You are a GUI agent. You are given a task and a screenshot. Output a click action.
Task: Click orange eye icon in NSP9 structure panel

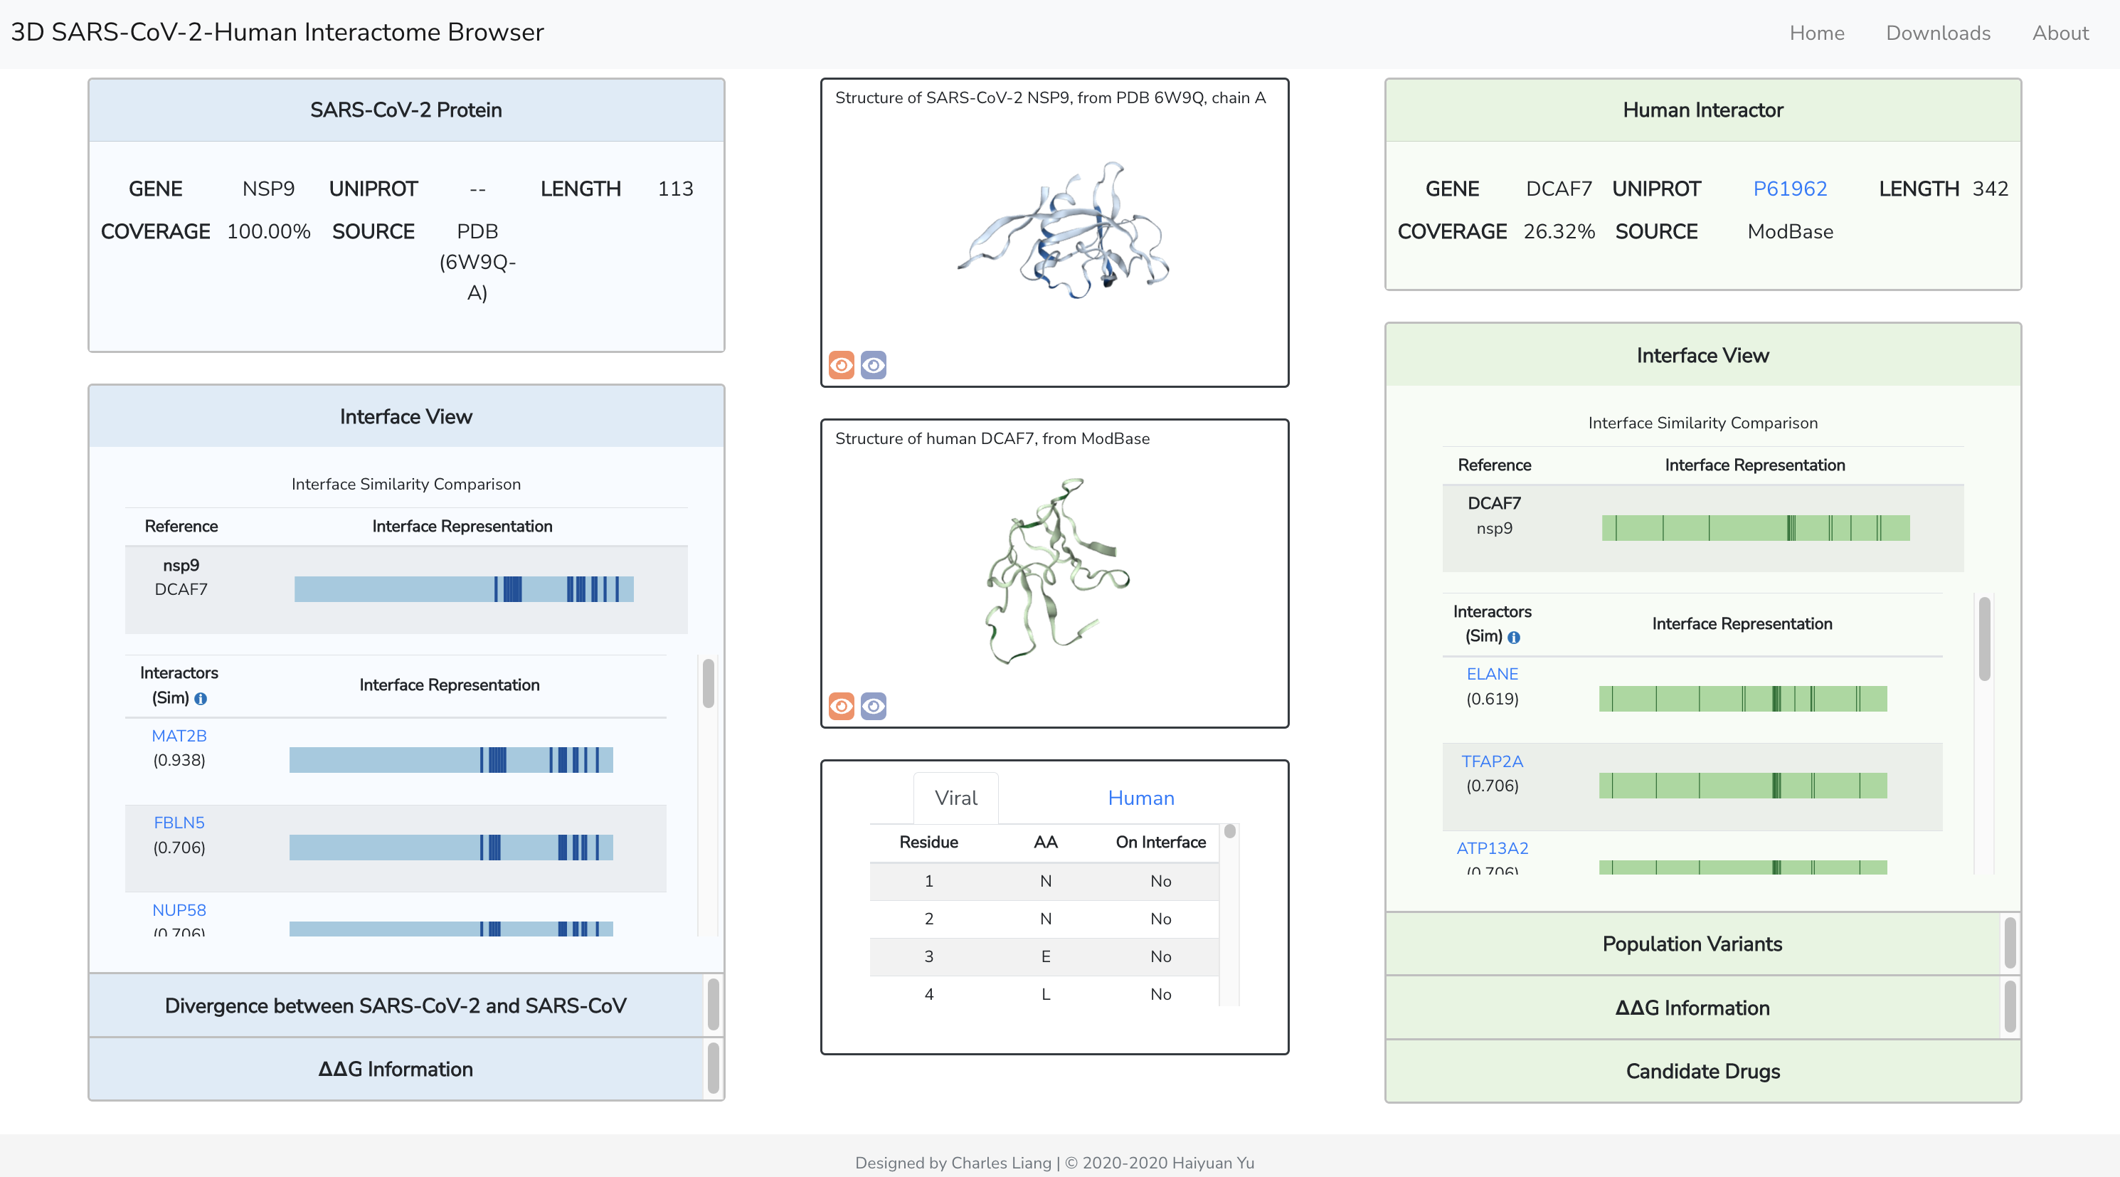pyautogui.click(x=841, y=364)
